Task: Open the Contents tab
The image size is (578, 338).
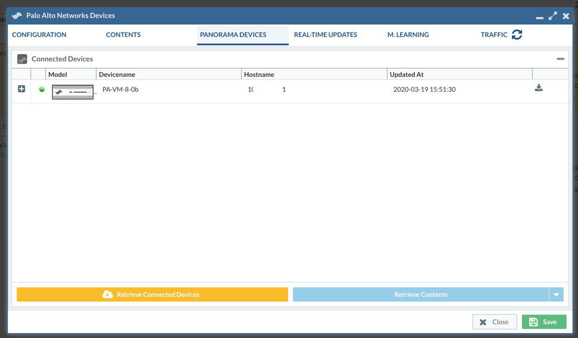Action: [x=123, y=35]
